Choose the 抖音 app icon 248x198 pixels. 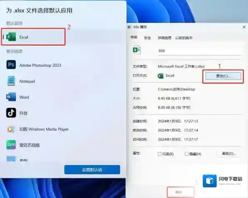point(11,113)
